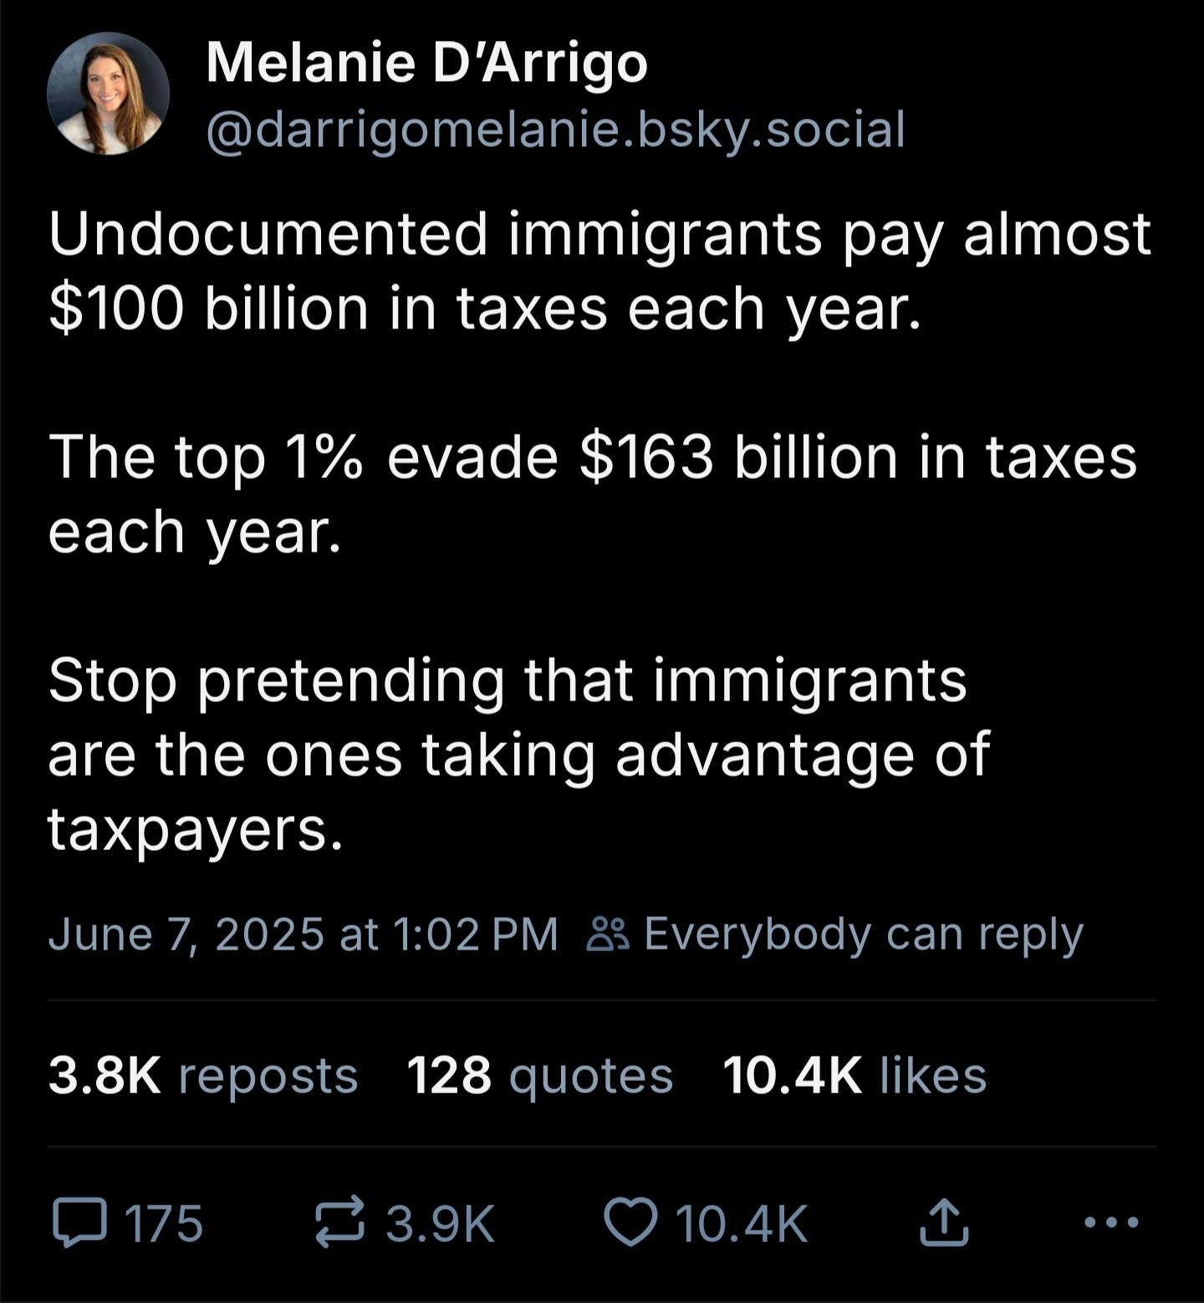Open Melanie D'Arrigo's profile picture

[x=108, y=94]
